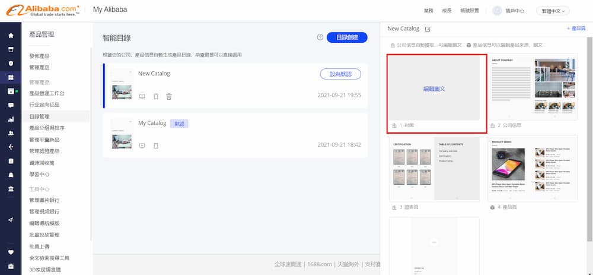593x275 pixels.
Task: Open the page 2 company info thumbnail
Action: click(533, 87)
